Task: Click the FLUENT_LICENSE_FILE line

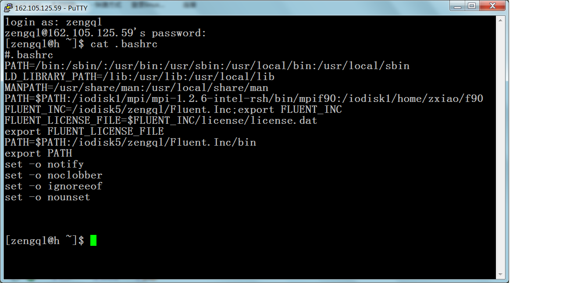Action: (x=160, y=120)
